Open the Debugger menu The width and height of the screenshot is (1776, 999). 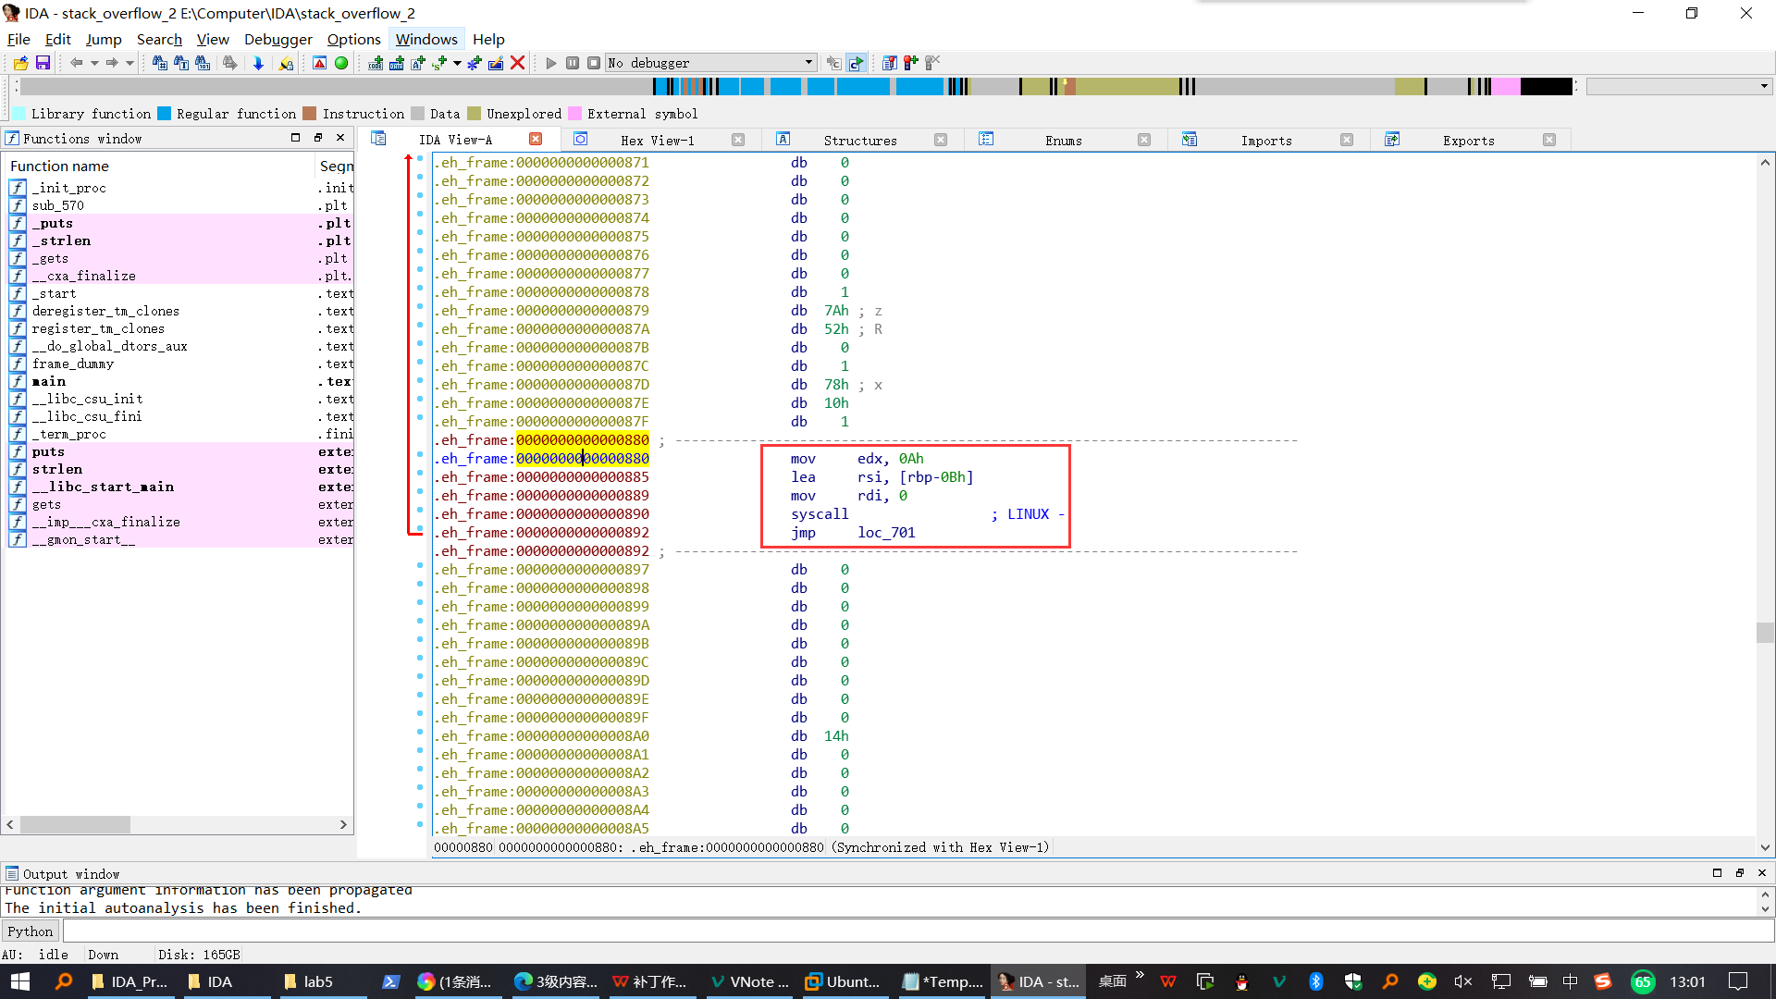[x=277, y=39]
